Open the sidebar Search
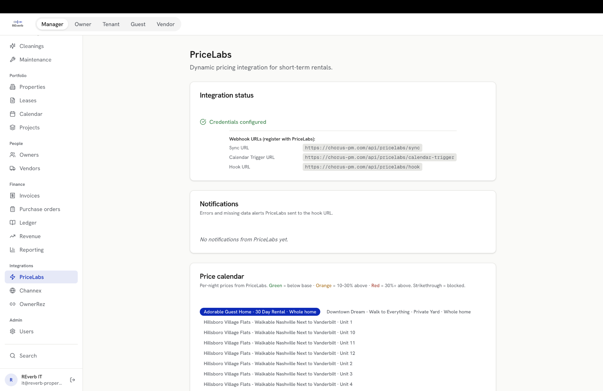603x391 pixels. (41, 356)
